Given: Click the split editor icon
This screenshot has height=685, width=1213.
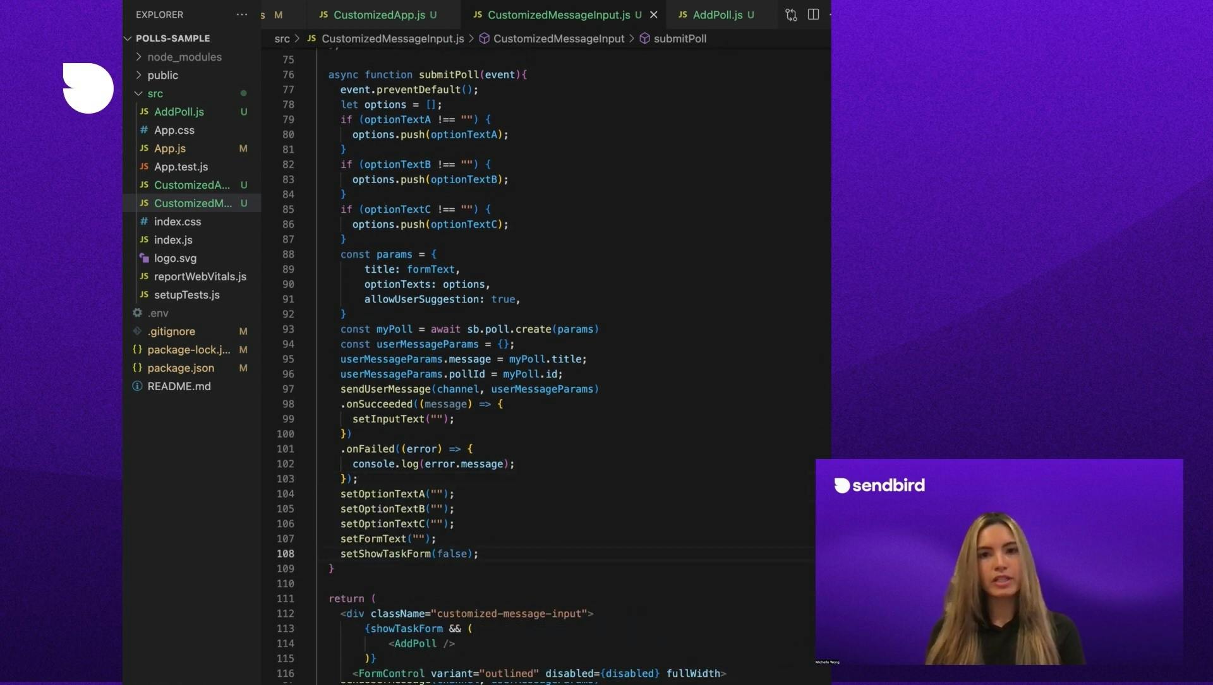Looking at the screenshot, I should (813, 14).
